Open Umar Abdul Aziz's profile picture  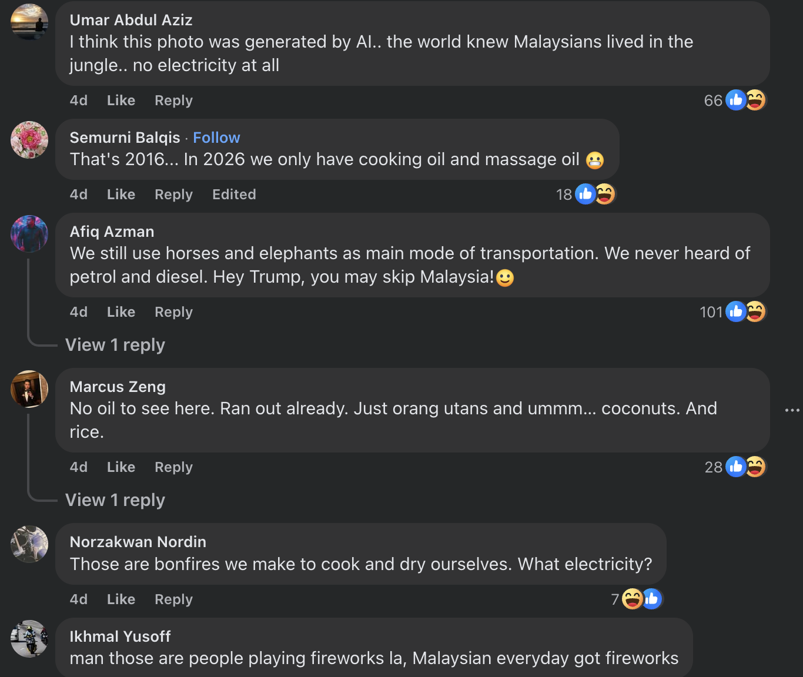[29, 22]
